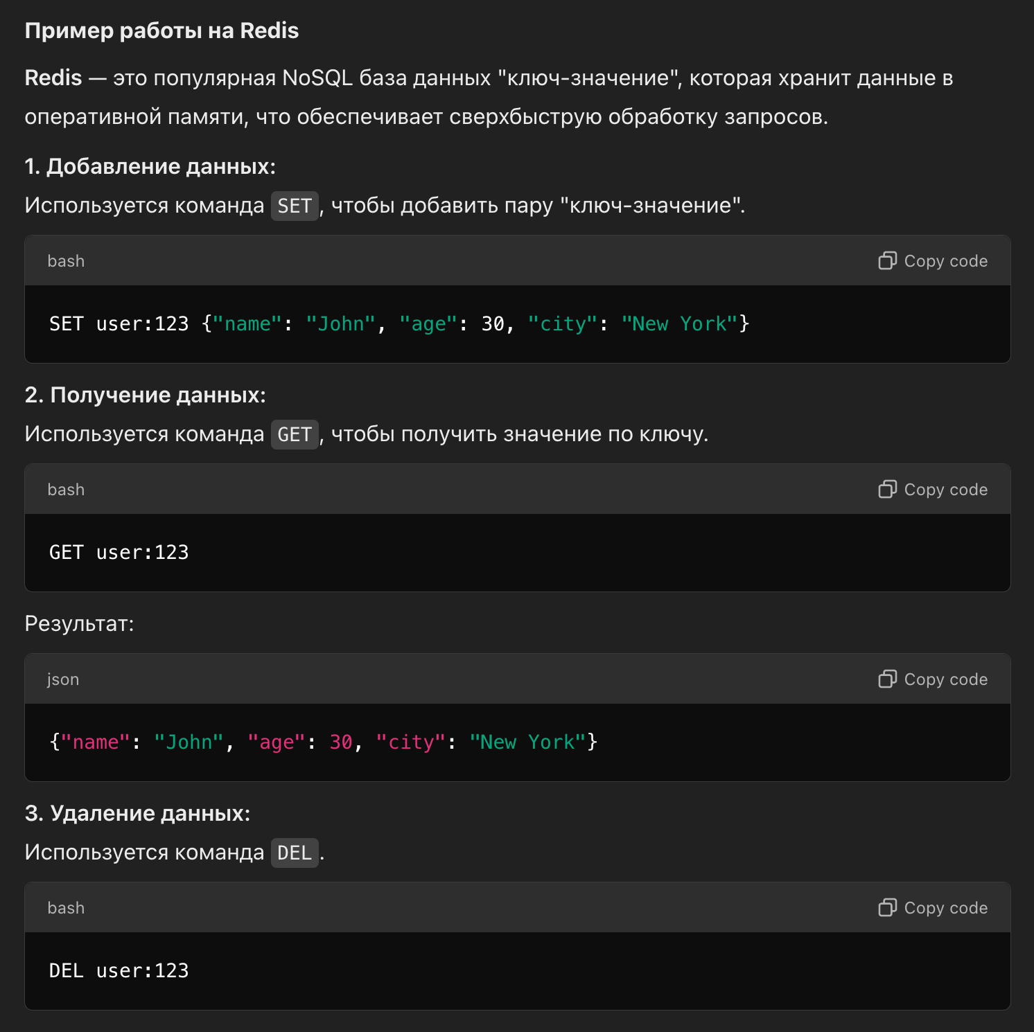Click the 'SET user:123' command text

click(x=119, y=323)
